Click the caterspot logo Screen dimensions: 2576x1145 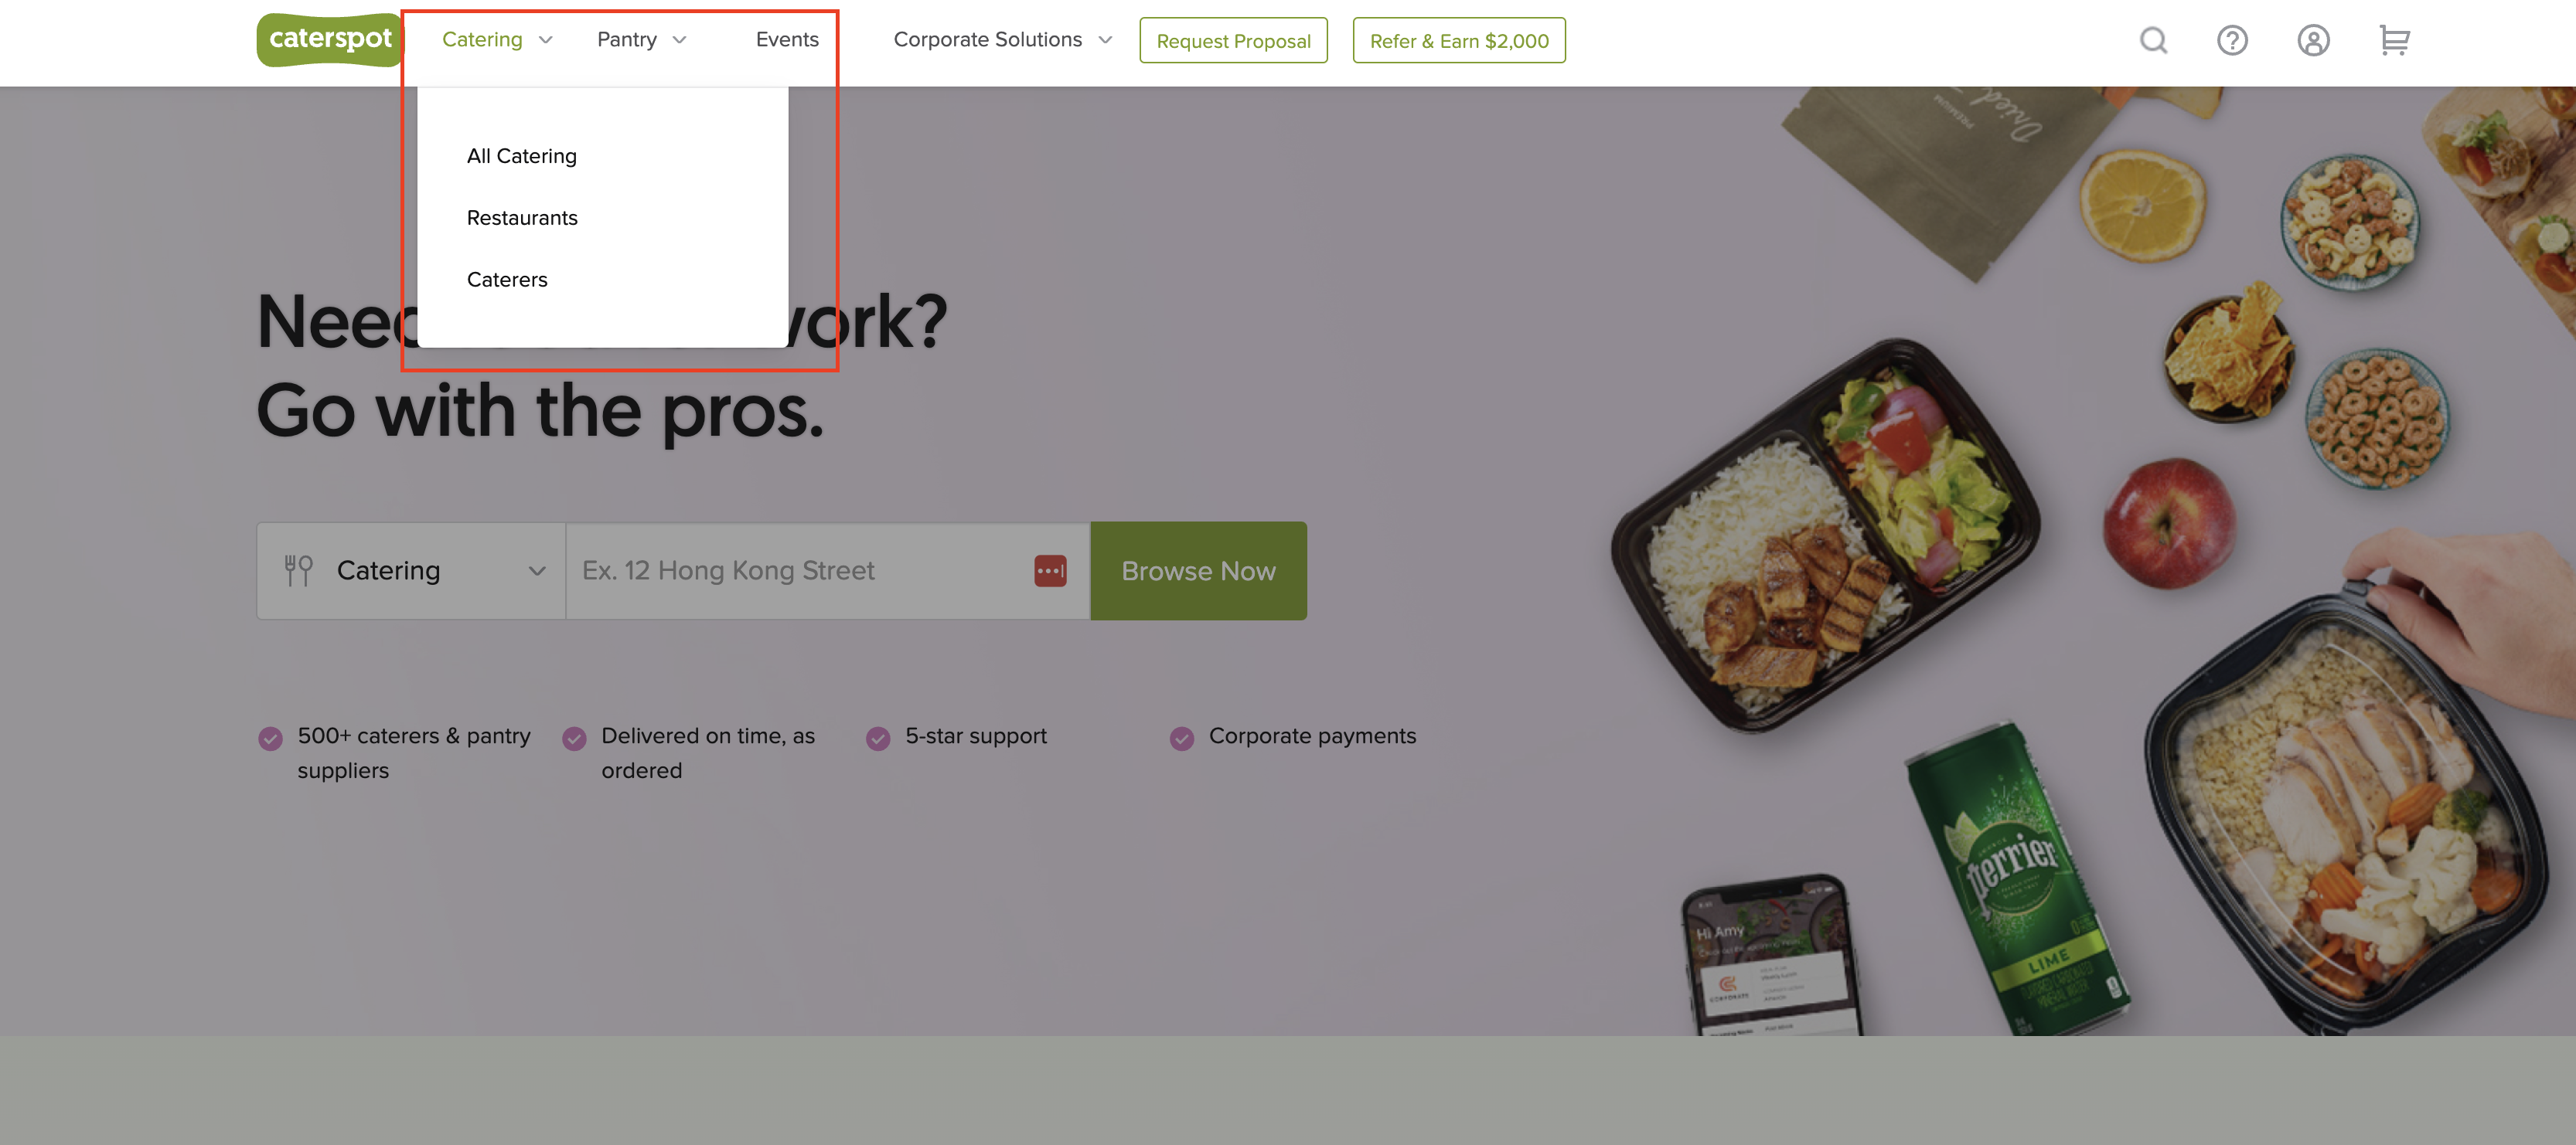[330, 40]
